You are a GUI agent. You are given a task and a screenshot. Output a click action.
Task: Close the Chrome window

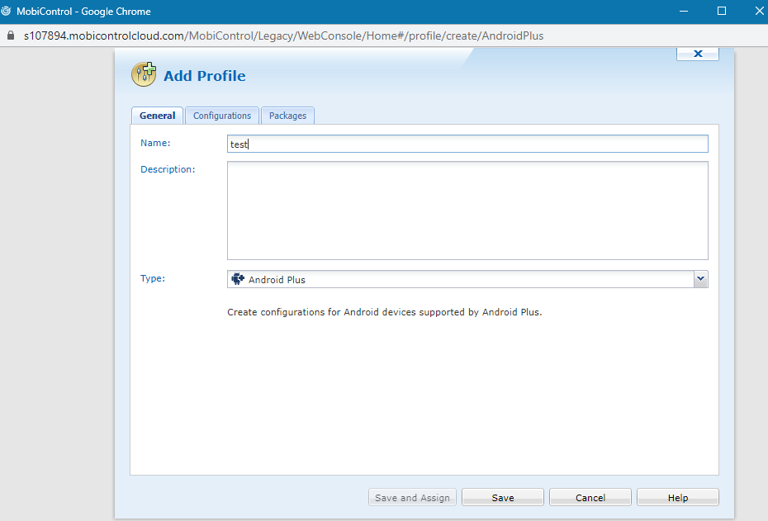[x=759, y=12]
